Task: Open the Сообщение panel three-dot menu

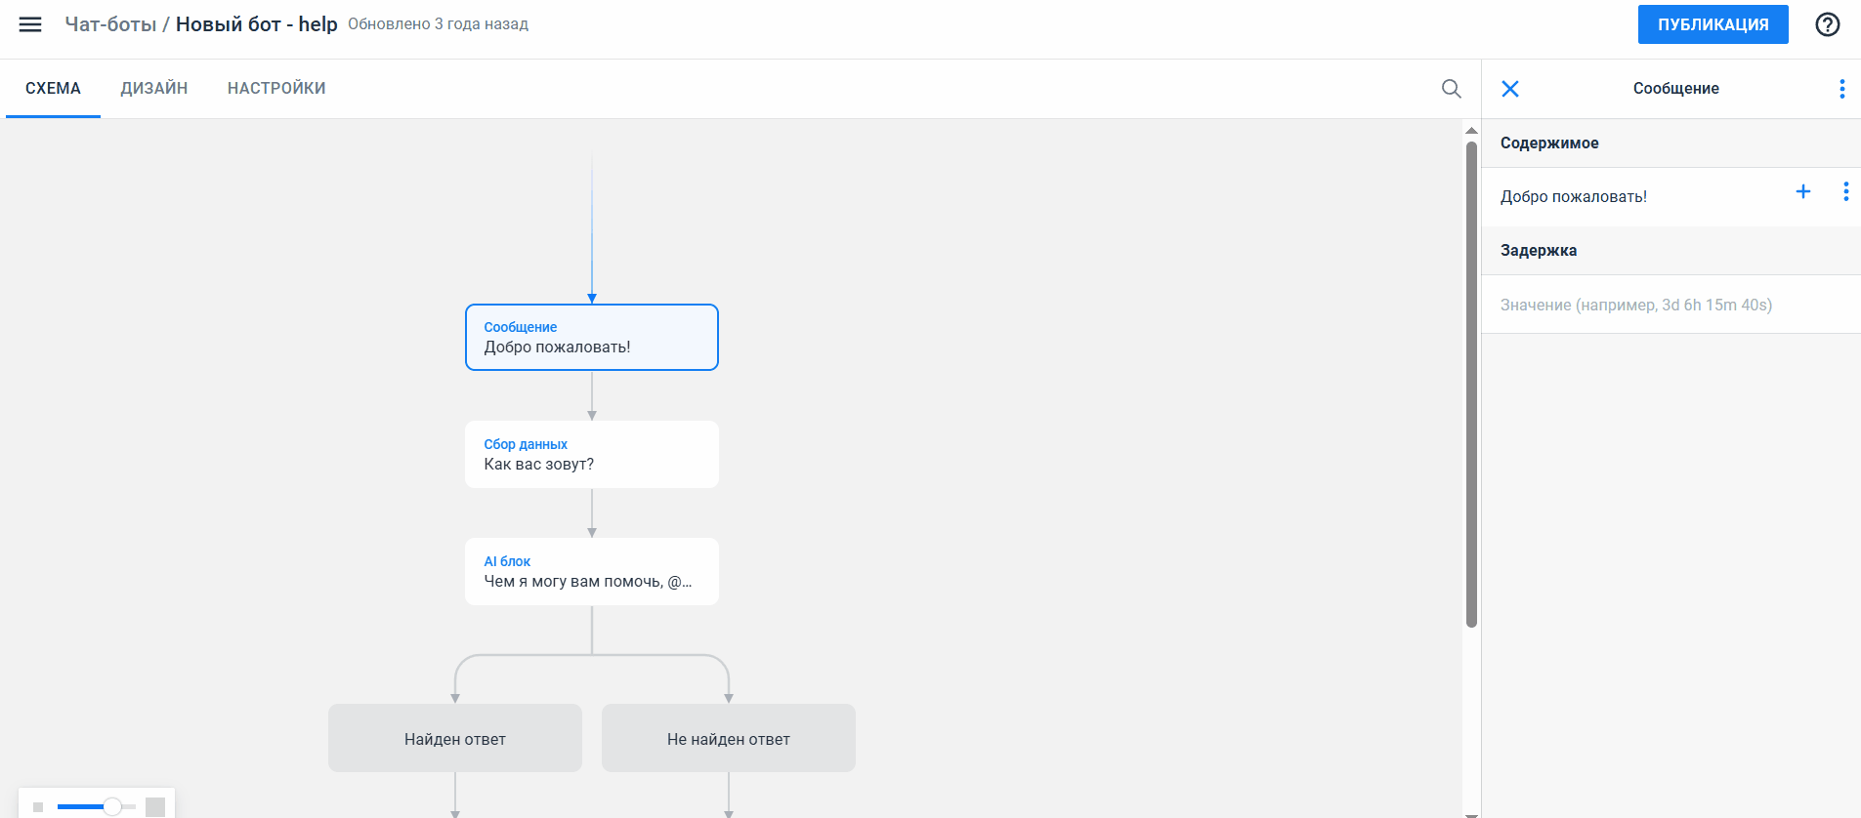Action: click(x=1841, y=89)
